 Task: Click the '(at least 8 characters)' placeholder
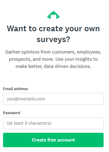pyautogui.click(x=29, y=123)
